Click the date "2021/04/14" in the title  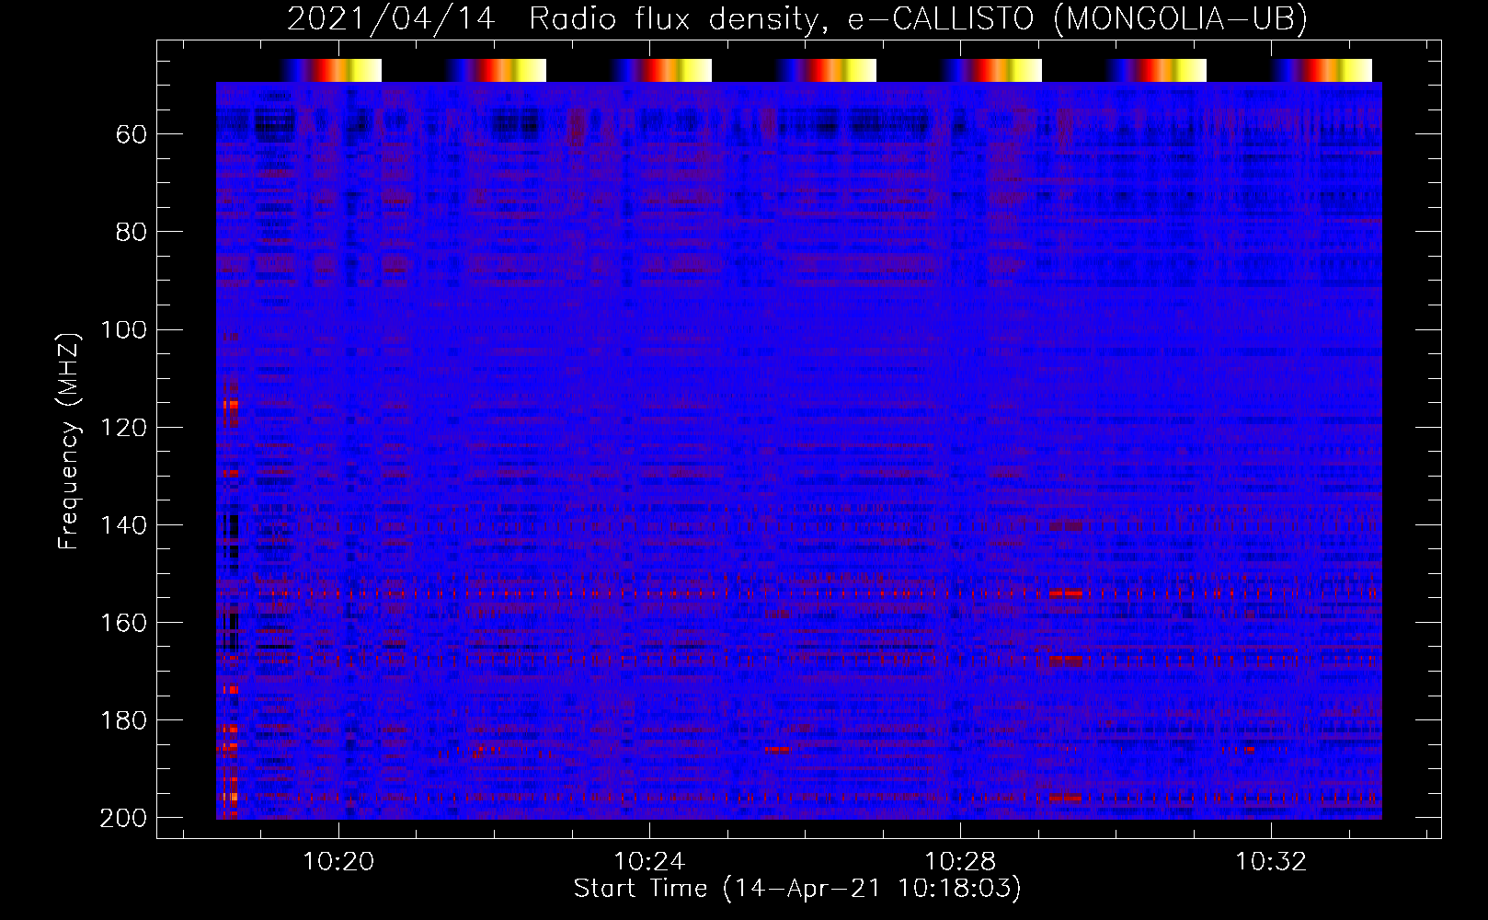point(392,18)
